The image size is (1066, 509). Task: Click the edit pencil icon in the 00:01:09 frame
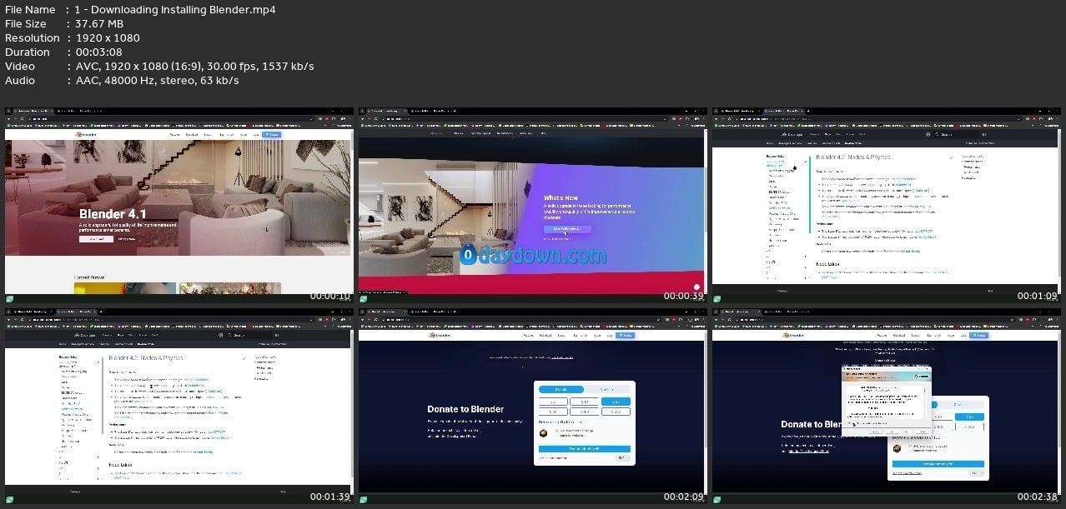point(951,157)
